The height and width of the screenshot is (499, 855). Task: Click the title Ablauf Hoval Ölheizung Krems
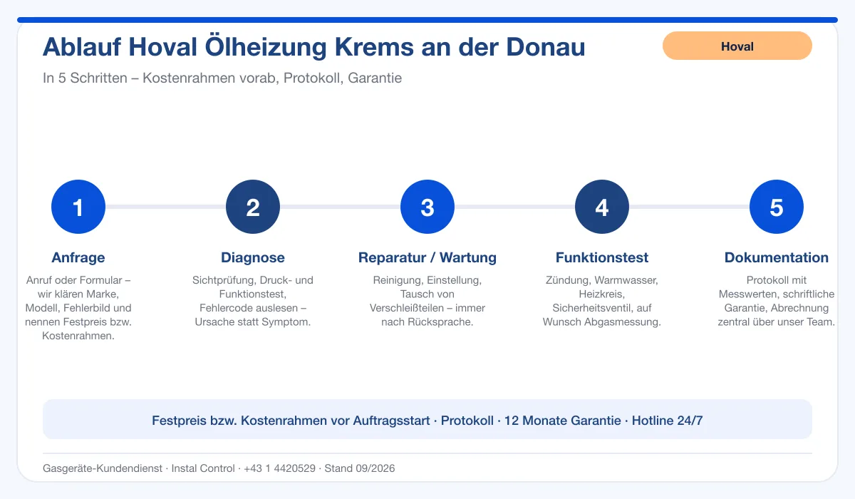[314, 47]
